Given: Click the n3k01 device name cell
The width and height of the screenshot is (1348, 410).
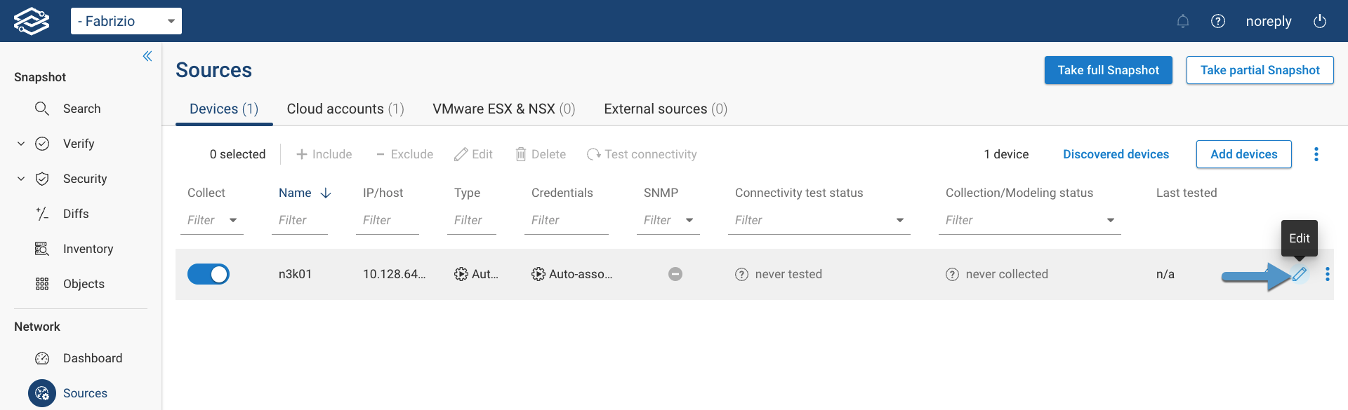Looking at the screenshot, I should point(296,274).
